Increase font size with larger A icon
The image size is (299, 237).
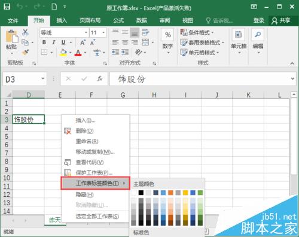click(83, 42)
